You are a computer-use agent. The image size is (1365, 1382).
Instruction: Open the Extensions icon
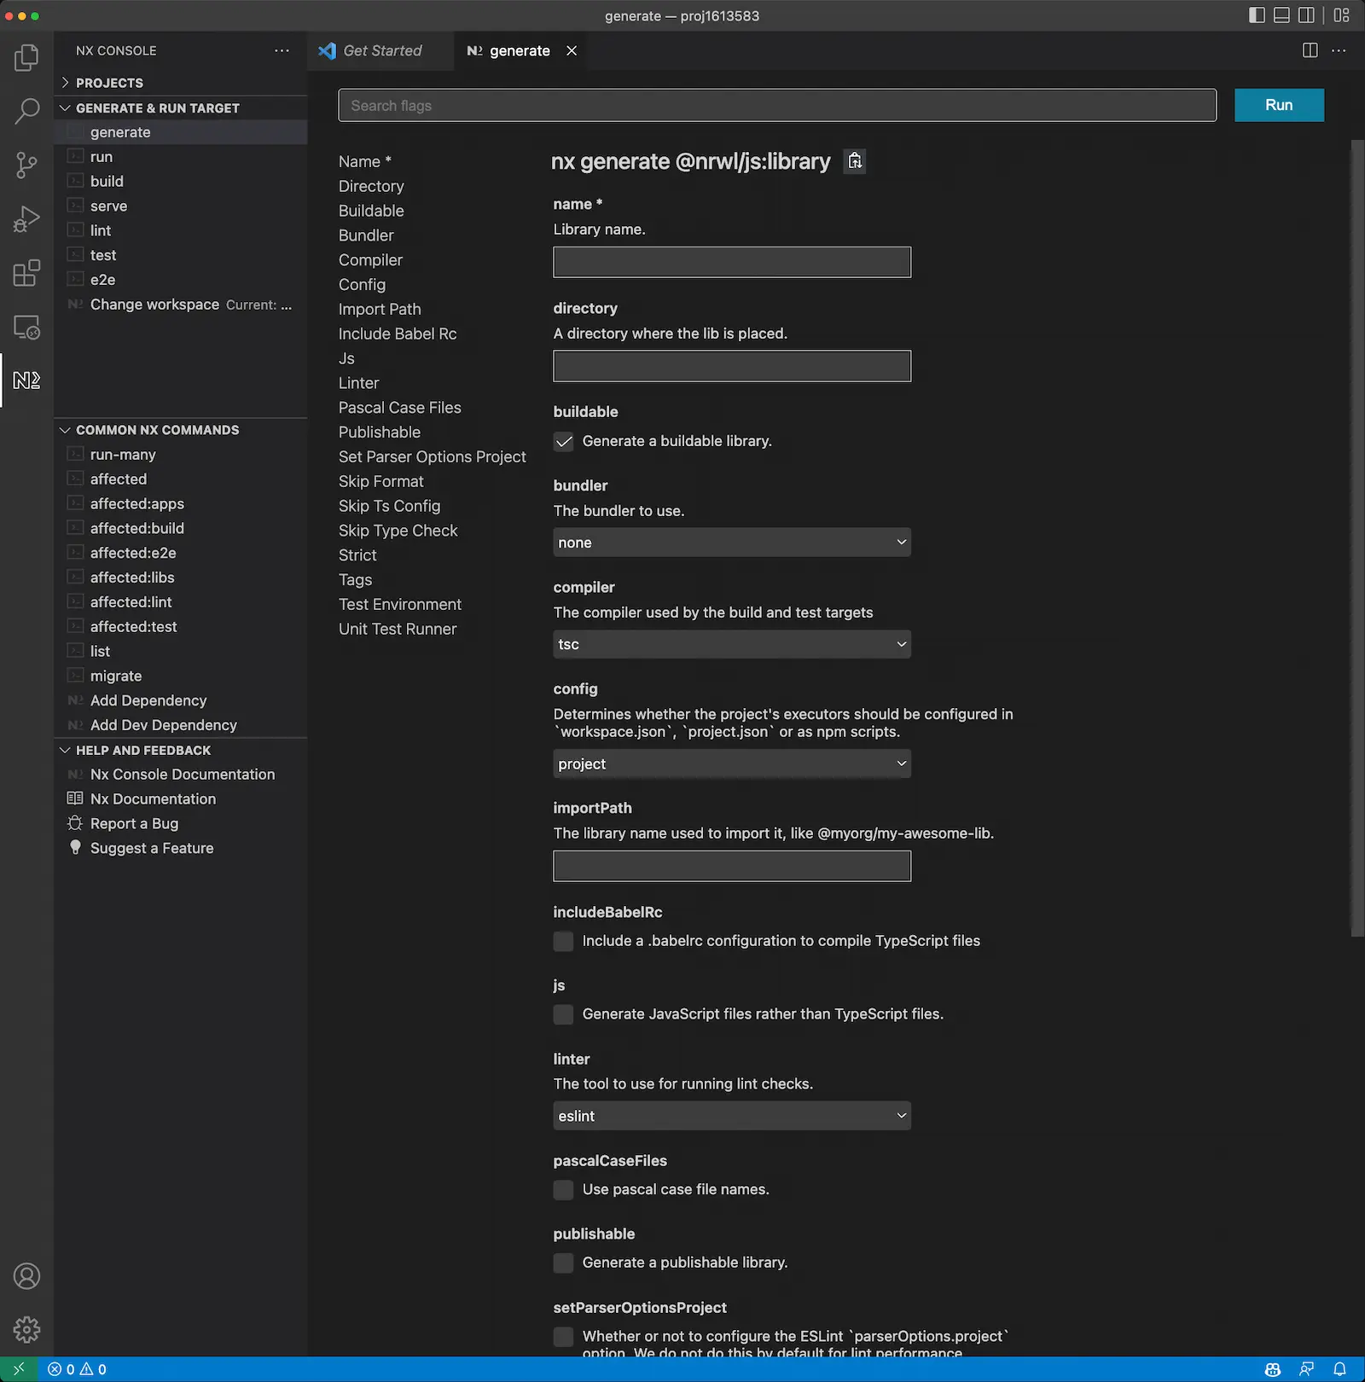[26, 273]
